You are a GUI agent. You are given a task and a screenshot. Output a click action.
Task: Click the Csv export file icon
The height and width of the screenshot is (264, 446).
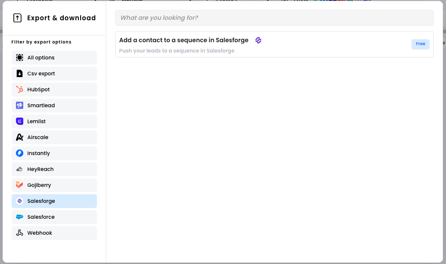point(20,74)
